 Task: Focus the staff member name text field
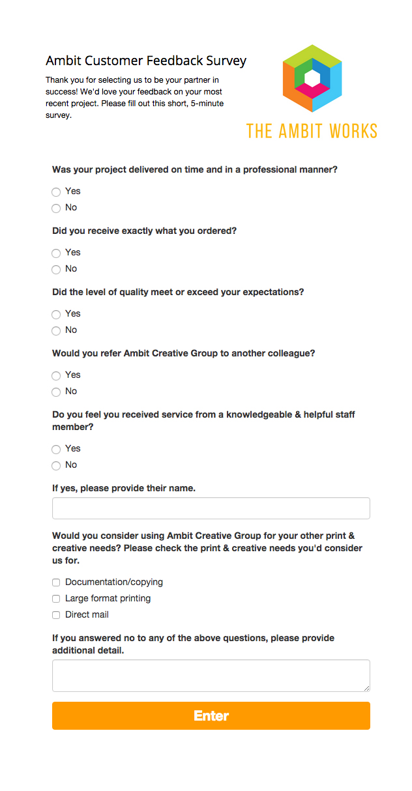pyautogui.click(x=211, y=508)
